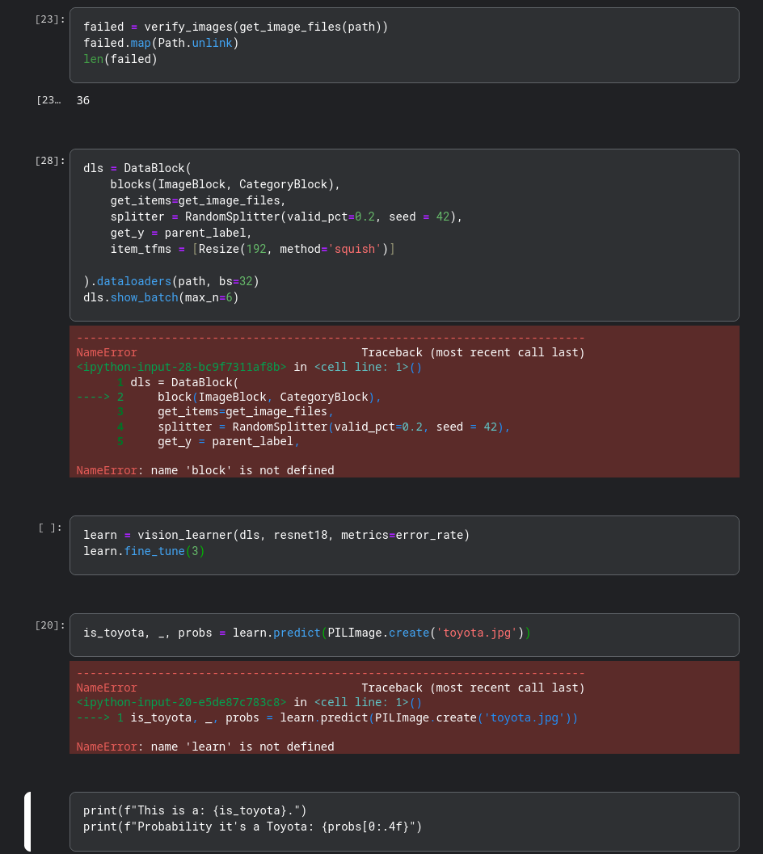Image resolution: width=763 pixels, height=854 pixels.
Task: Select the [20] cell prompt
Action: (x=50, y=625)
